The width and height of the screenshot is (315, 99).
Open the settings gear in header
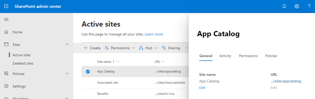pyautogui.click(x=297, y=6)
